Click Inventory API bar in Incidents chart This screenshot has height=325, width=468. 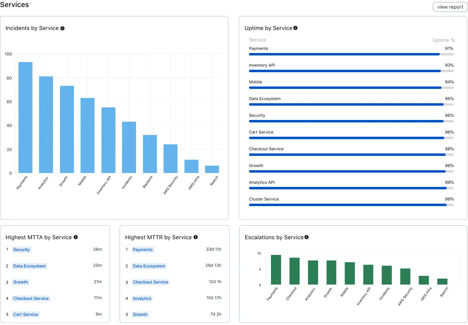pos(108,140)
